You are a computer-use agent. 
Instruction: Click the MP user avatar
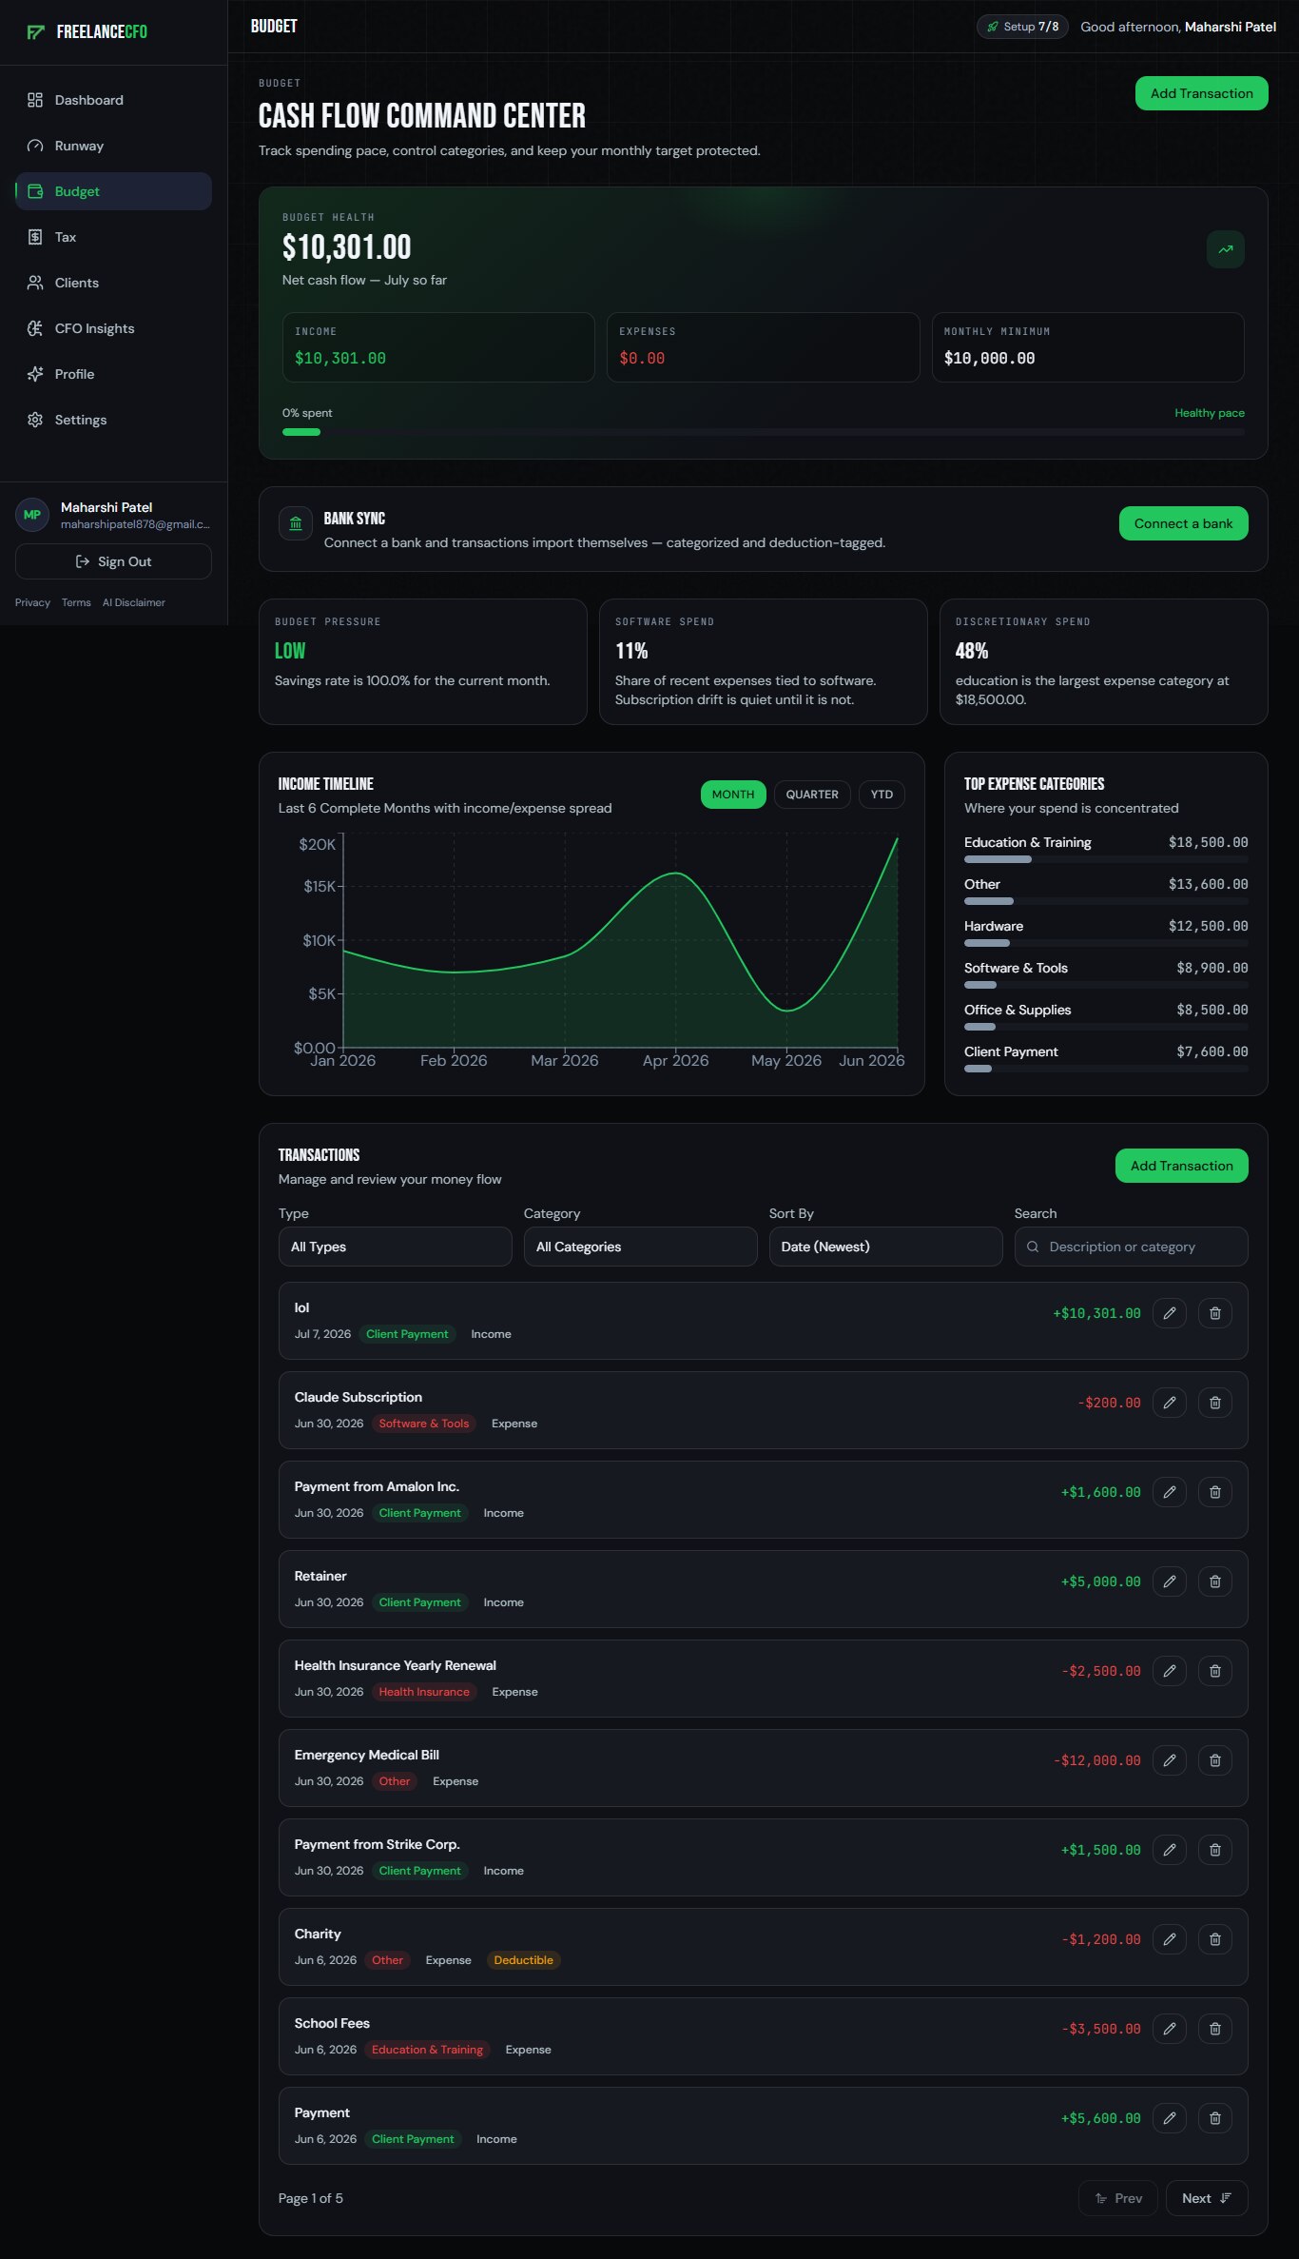click(x=32, y=515)
